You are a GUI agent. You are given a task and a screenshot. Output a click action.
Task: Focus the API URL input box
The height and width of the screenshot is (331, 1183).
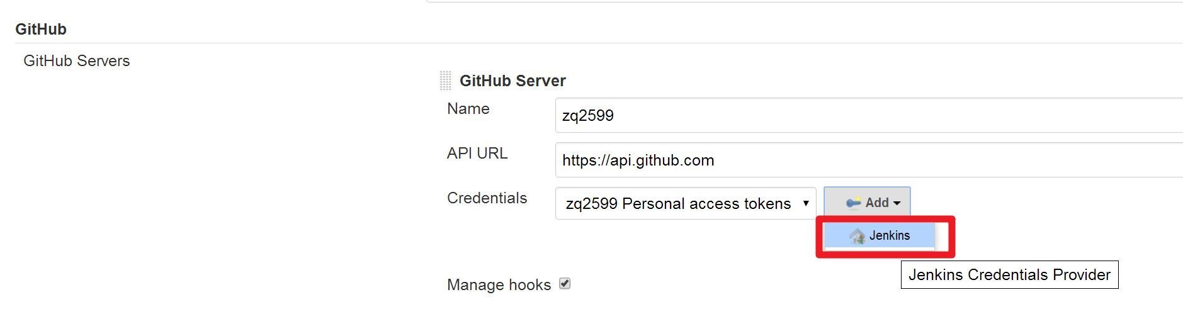click(869, 160)
